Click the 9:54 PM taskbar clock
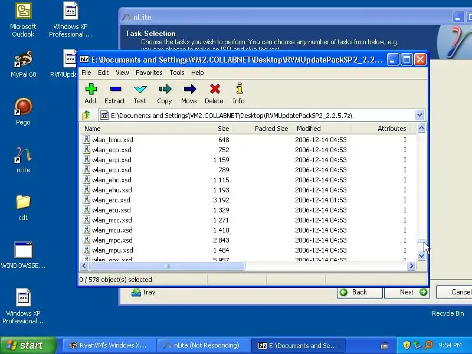Image resolution: width=472 pixels, height=354 pixels. click(450, 345)
